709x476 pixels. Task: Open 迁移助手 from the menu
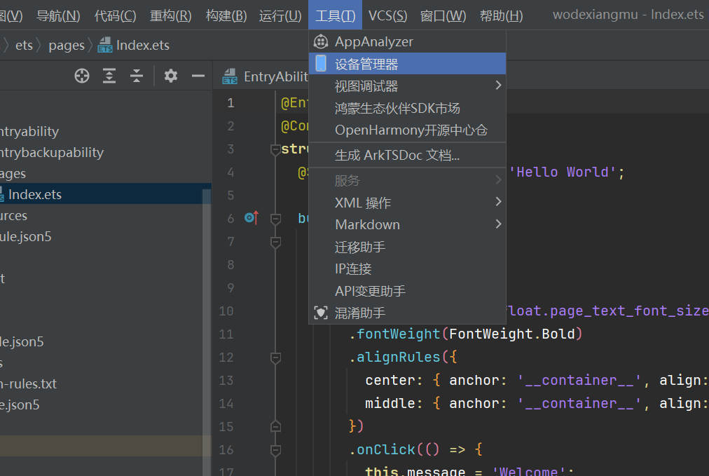coord(407,247)
